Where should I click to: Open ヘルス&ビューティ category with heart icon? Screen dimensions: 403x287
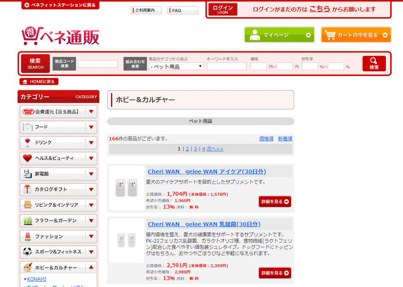[53, 158]
